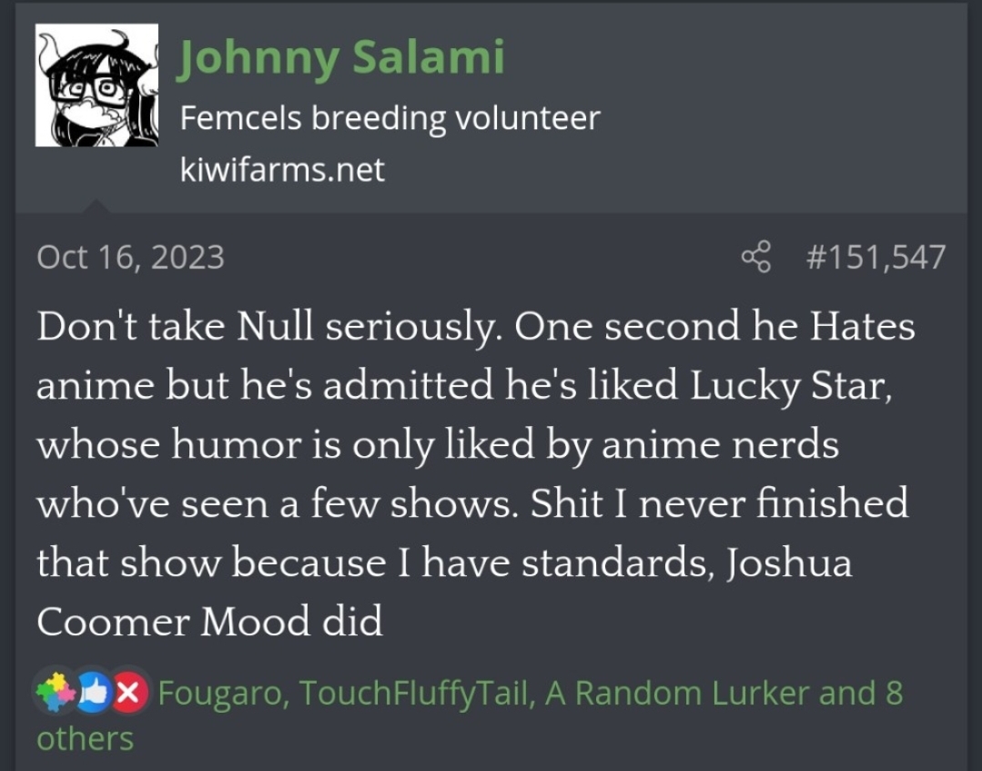Click the name 'Joshua' in the post body

click(788, 563)
